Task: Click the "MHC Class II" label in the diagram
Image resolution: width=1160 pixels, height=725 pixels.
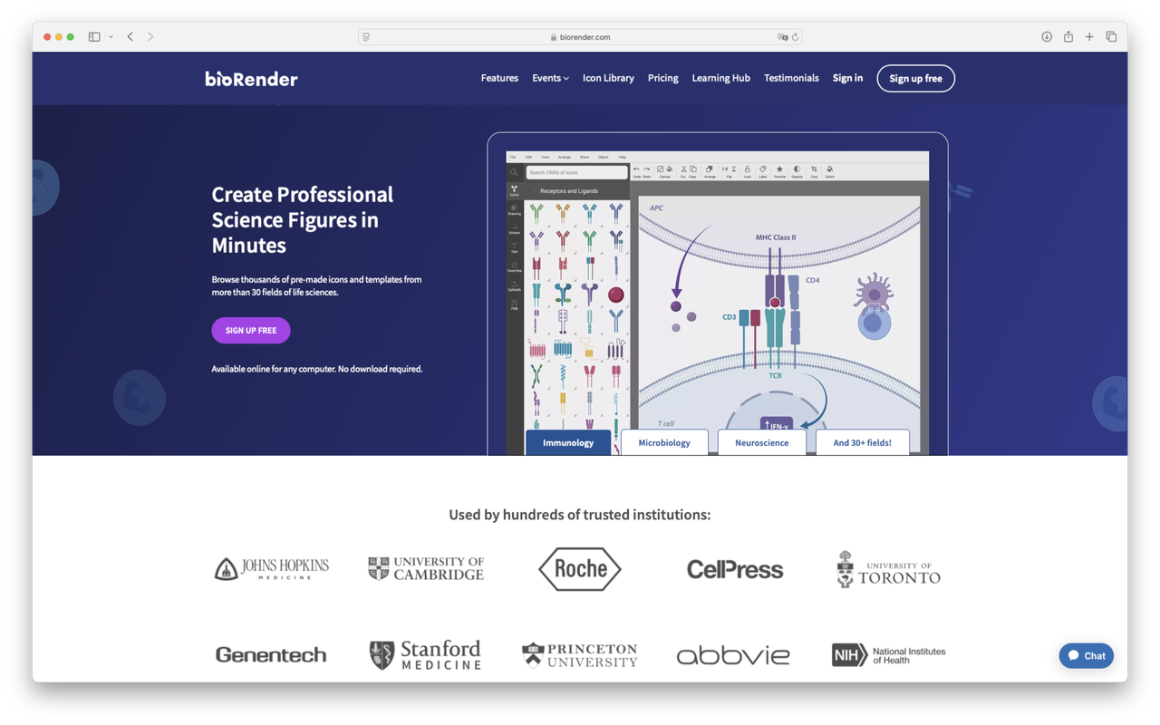Action: point(776,237)
